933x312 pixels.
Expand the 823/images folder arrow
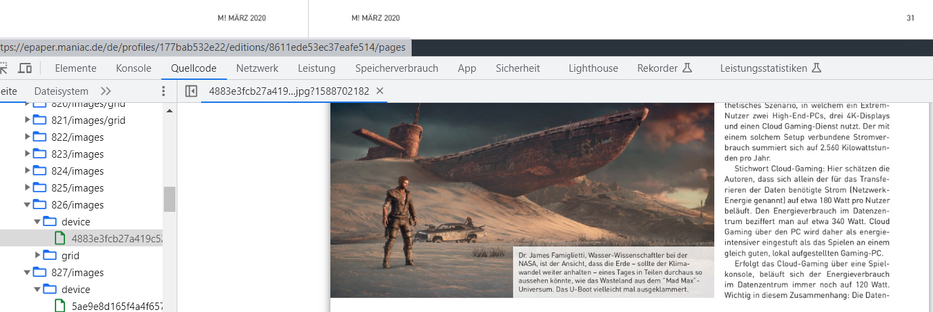[27, 154]
